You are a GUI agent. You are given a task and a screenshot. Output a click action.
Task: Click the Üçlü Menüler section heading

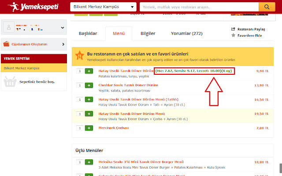(x=89, y=150)
